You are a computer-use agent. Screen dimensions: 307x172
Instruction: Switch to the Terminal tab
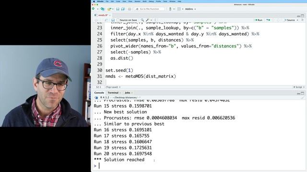[x=113, y=93]
